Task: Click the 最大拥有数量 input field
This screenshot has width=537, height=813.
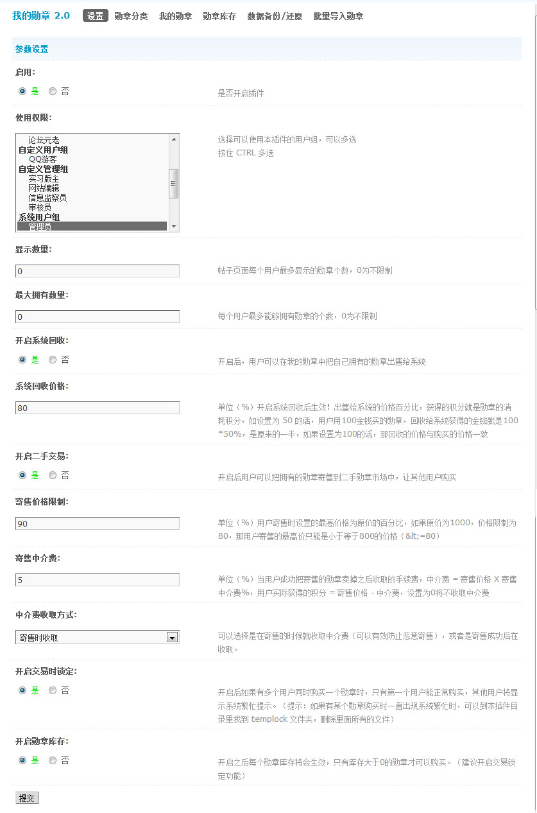Action: click(98, 317)
